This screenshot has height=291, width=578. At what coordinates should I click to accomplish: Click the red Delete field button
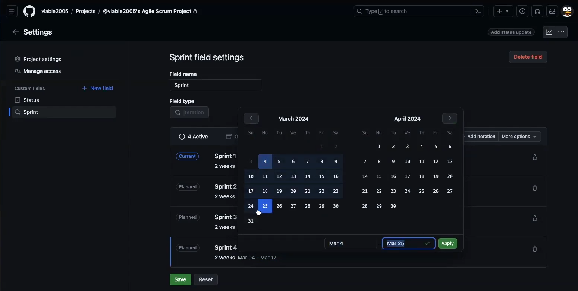click(x=528, y=57)
